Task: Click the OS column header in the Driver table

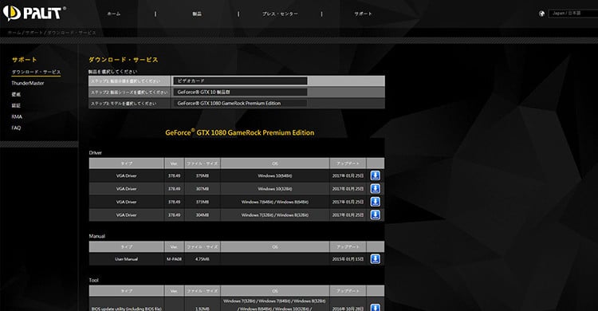Action: 275,163
